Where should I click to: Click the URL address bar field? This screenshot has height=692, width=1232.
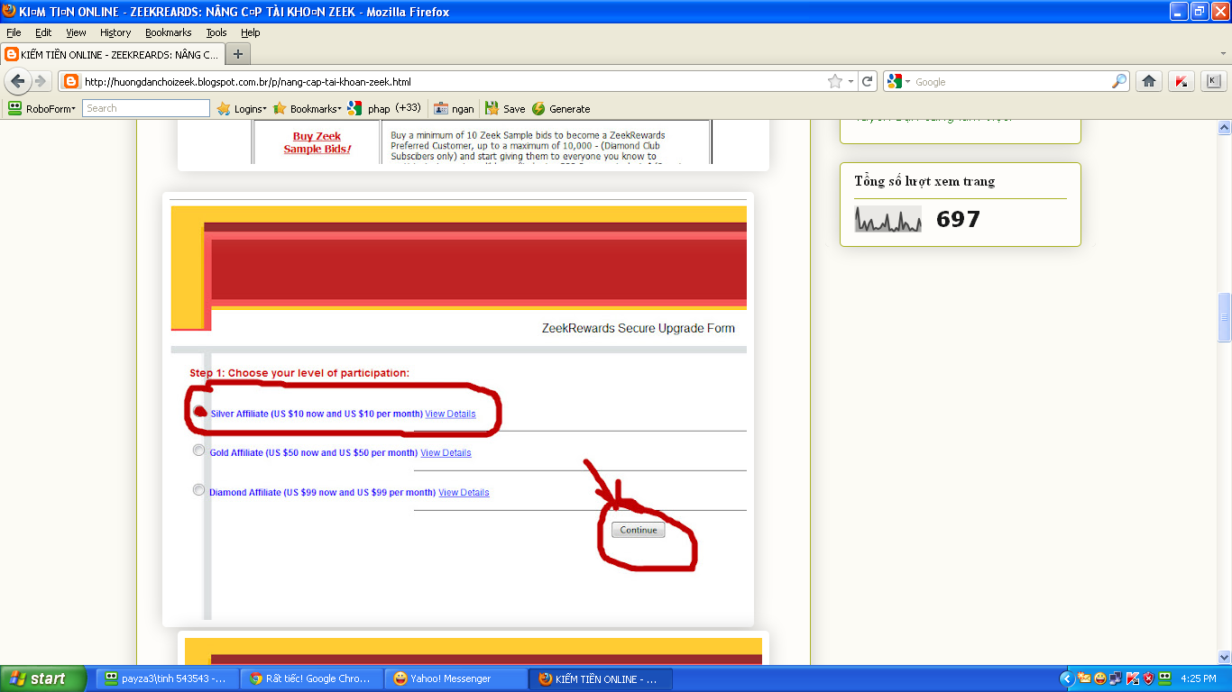[454, 81]
